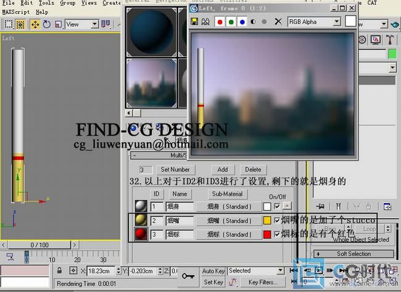
Task: Click the white color swatch for ID 1
Action: (x=267, y=207)
